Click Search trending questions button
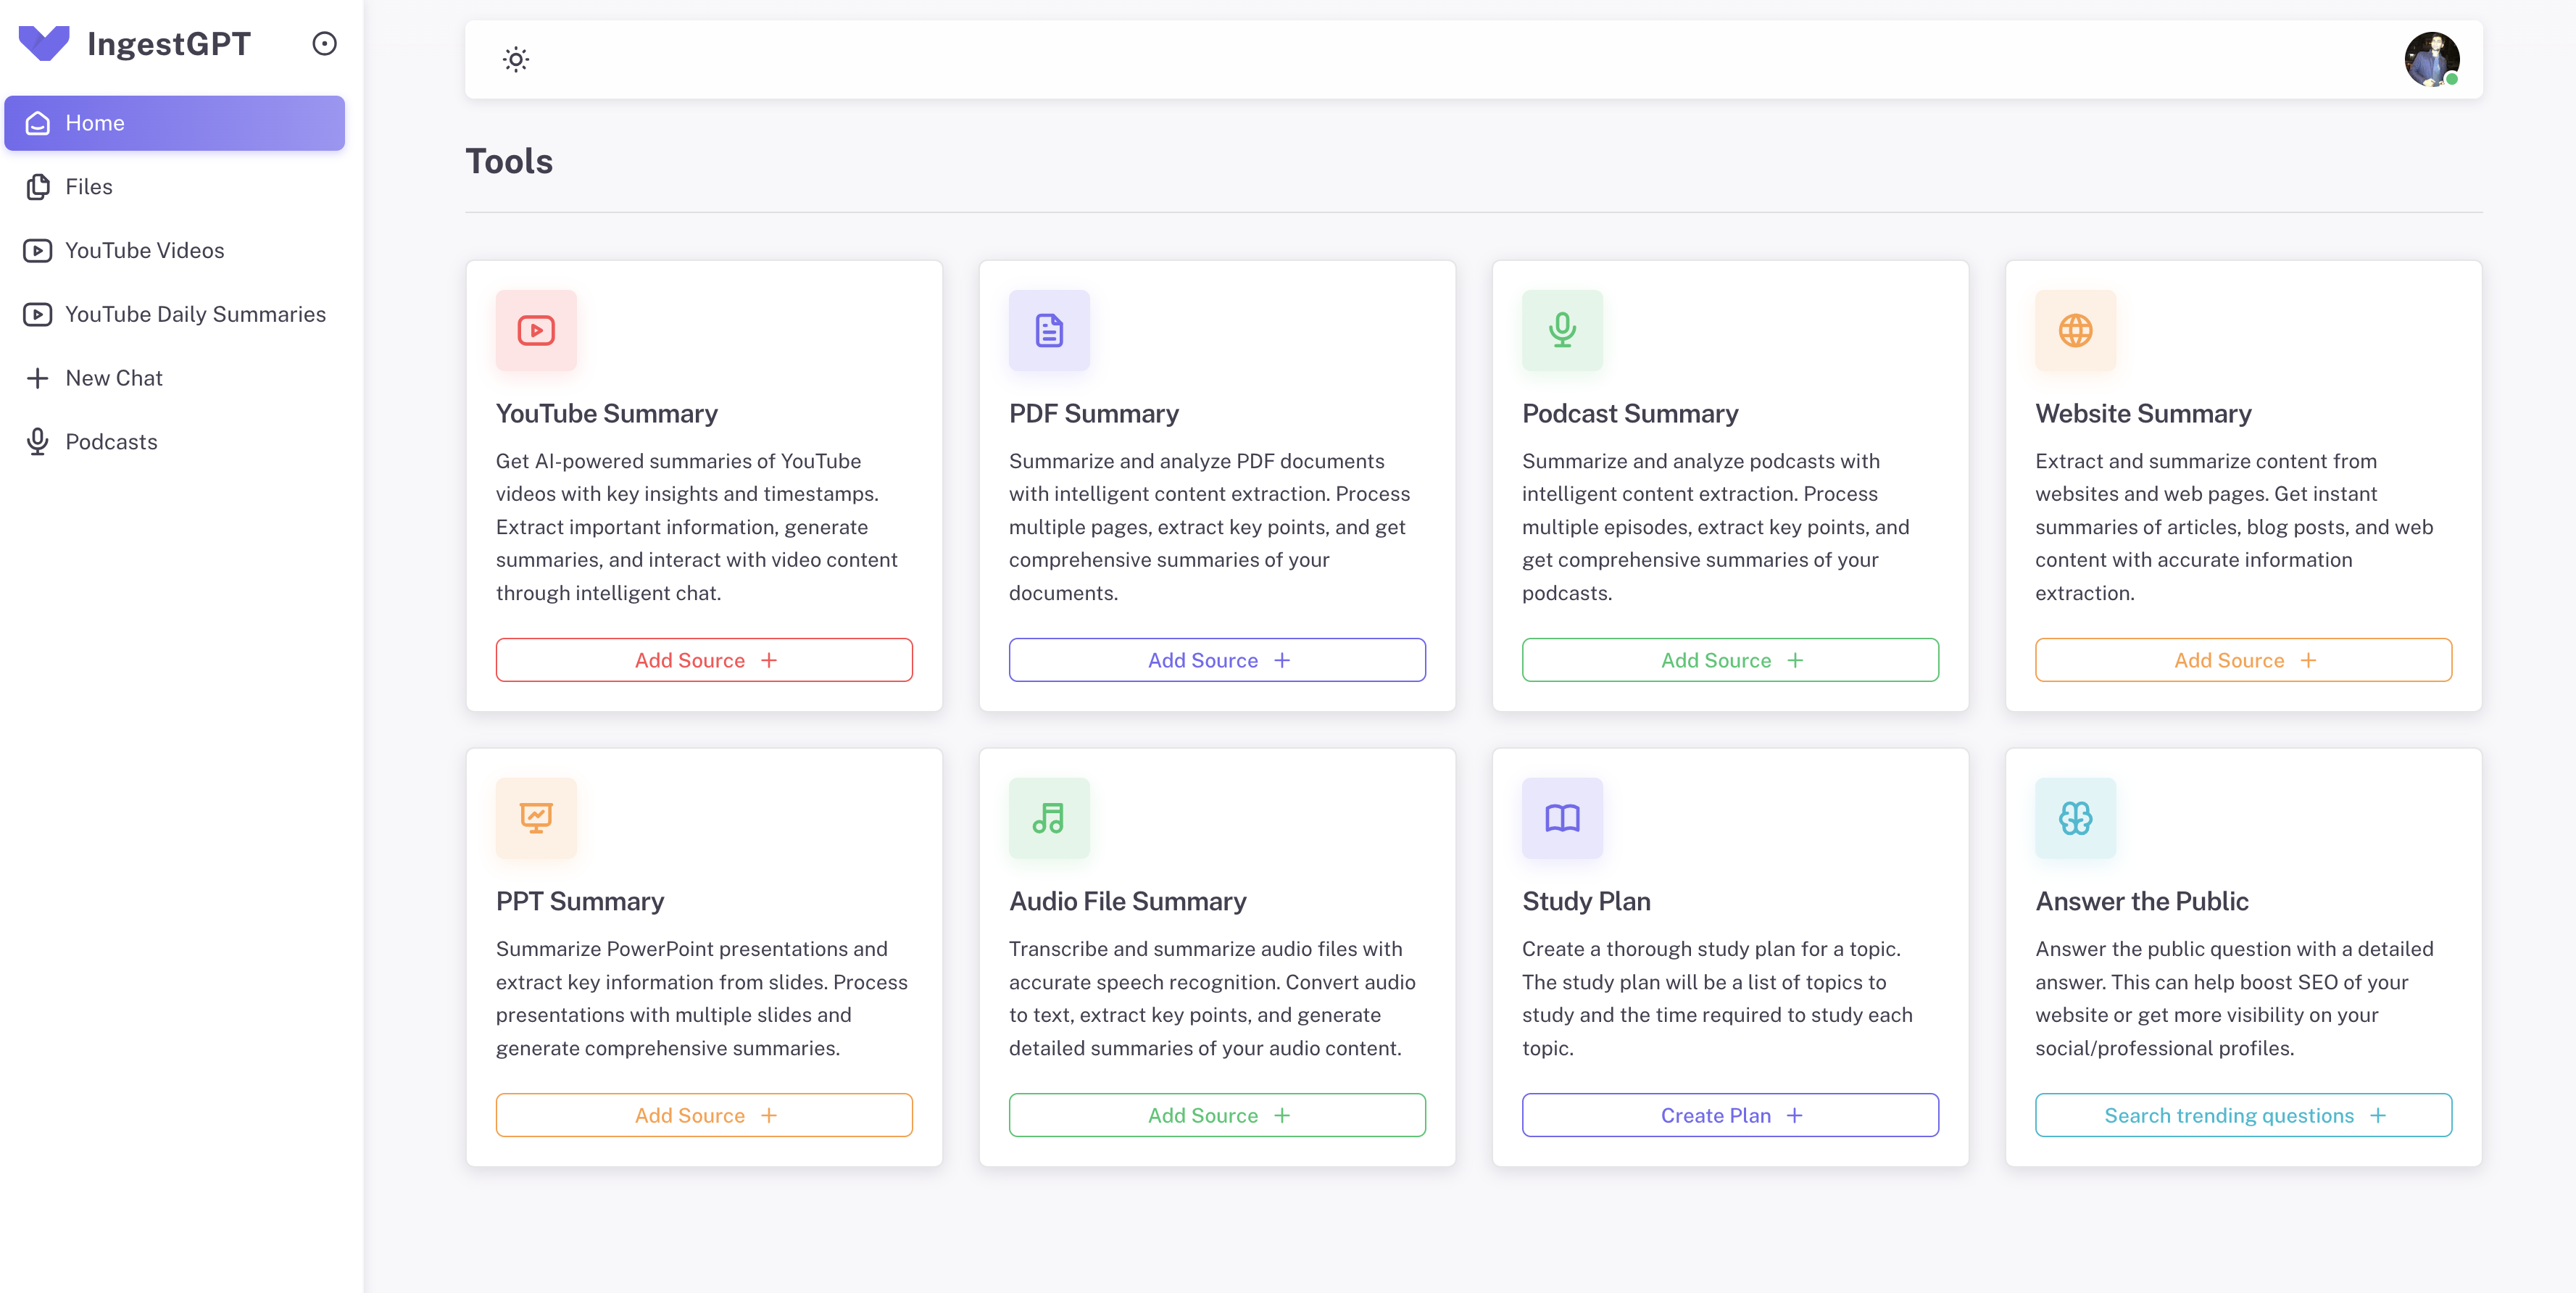The image size is (2576, 1293). [2243, 1115]
